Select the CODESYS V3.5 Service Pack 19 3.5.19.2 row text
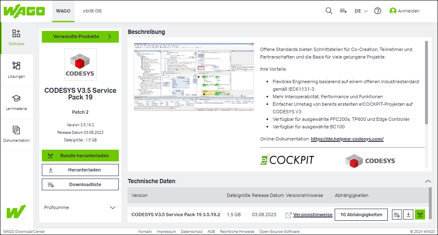 tap(176, 215)
